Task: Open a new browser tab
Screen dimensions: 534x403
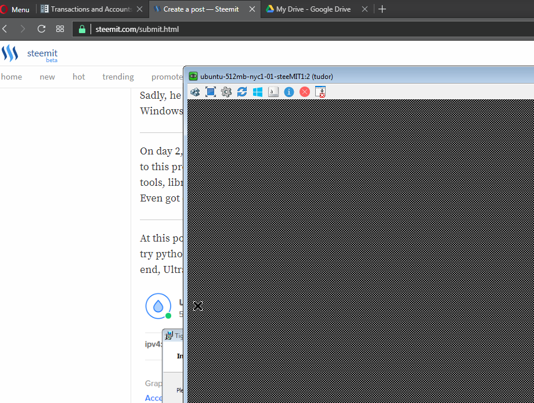Action: (x=382, y=9)
